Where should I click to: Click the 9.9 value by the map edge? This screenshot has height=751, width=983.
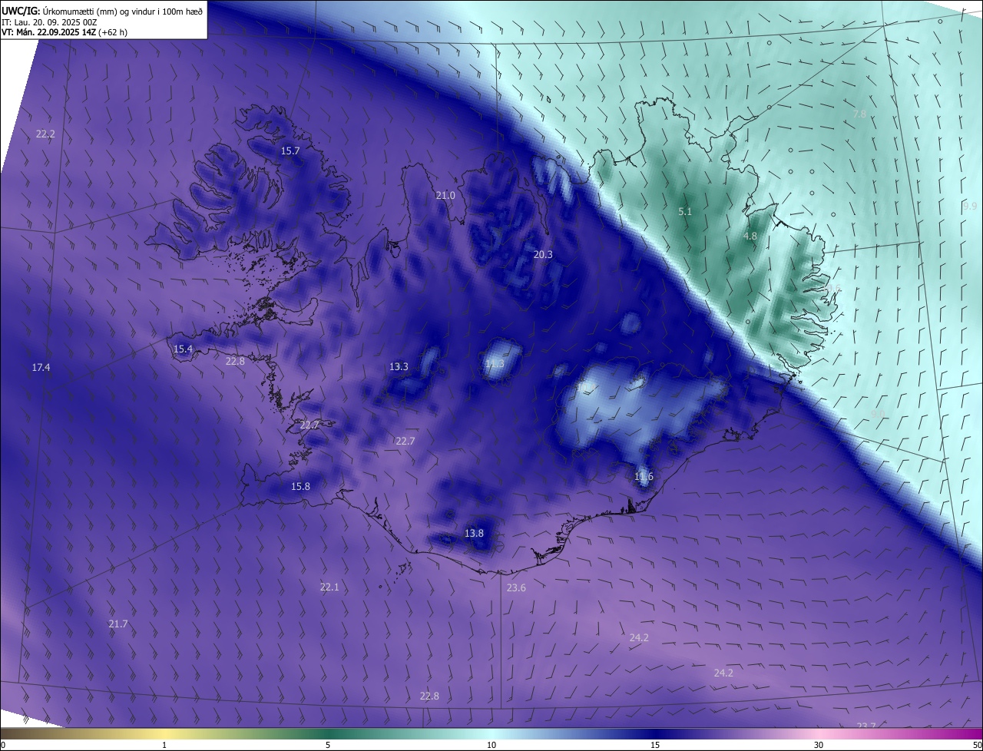[x=970, y=207]
